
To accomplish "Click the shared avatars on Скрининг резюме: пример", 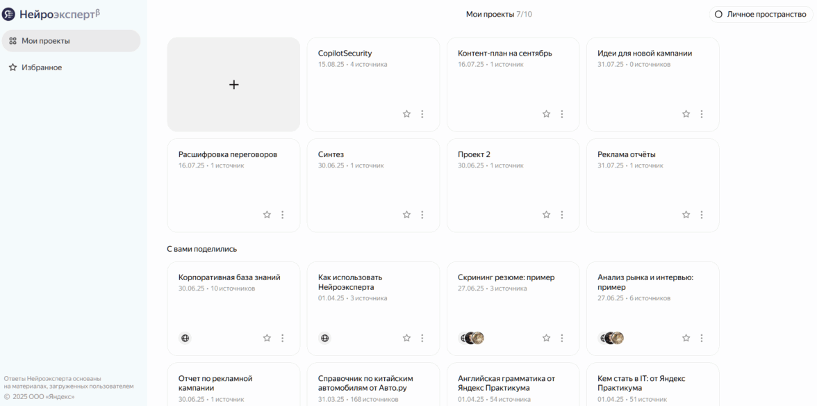I will pyautogui.click(x=472, y=338).
